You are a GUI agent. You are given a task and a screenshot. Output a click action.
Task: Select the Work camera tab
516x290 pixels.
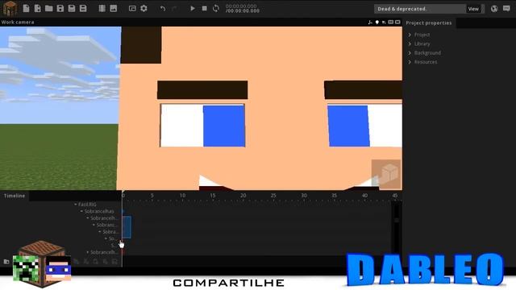click(x=18, y=22)
